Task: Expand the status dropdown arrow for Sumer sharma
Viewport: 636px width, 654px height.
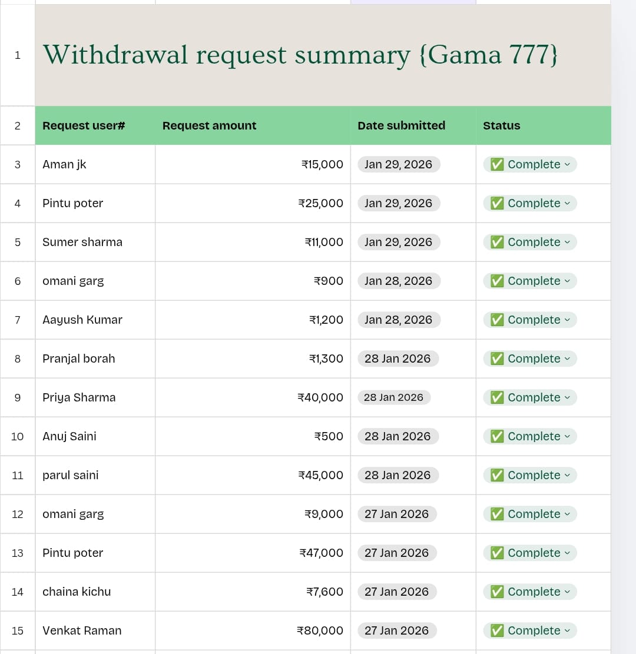Action: pos(567,243)
